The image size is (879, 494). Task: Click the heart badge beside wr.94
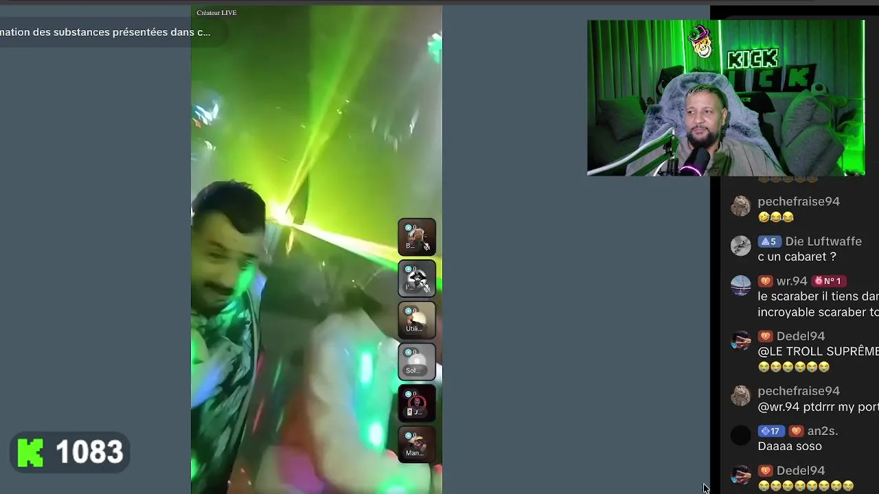tap(765, 281)
